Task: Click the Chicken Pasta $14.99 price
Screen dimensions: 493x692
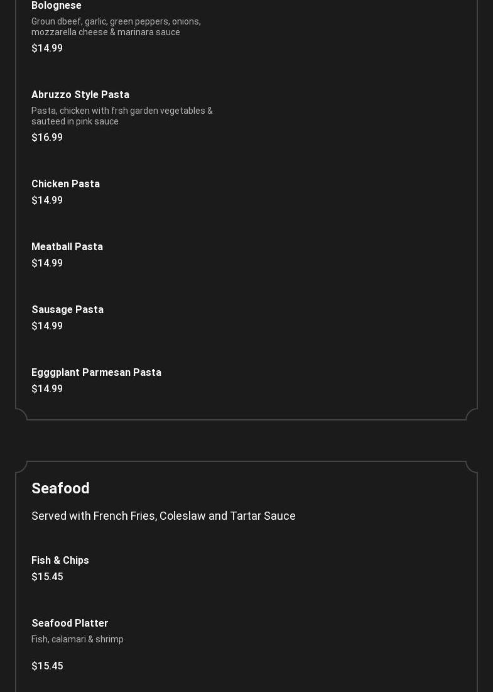Action: (47, 200)
